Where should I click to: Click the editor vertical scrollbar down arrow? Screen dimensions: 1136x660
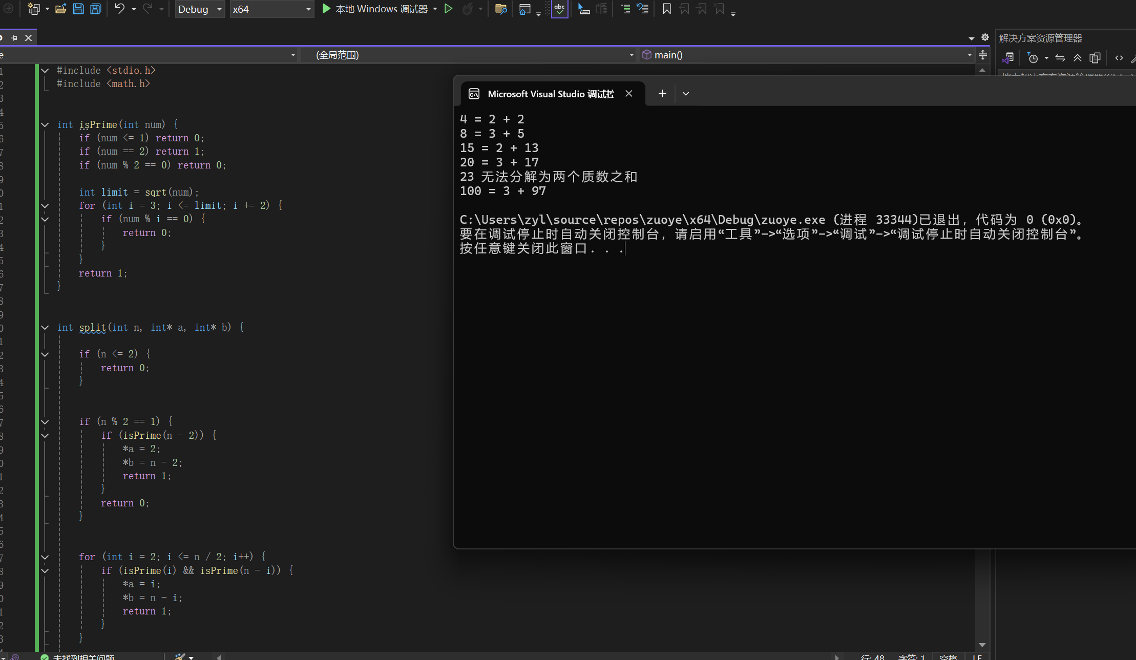coord(982,645)
